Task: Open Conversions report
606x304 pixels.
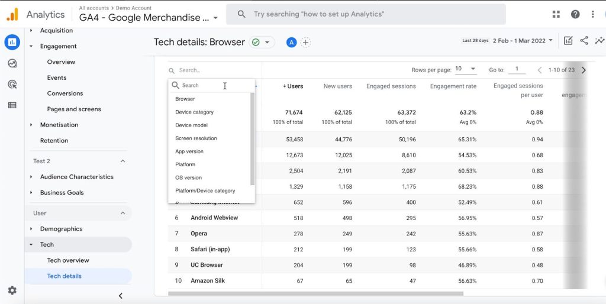Action: pyautogui.click(x=65, y=93)
